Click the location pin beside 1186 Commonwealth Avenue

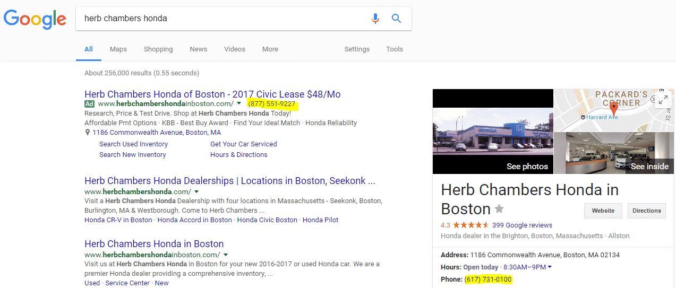pos(88,133)
